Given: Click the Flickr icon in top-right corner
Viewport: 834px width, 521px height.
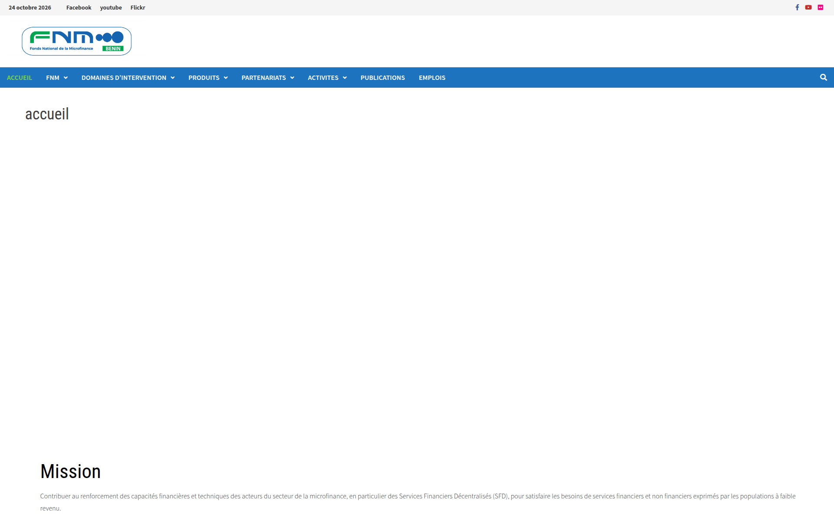Looking at the screenshot, I should [821, 7].
